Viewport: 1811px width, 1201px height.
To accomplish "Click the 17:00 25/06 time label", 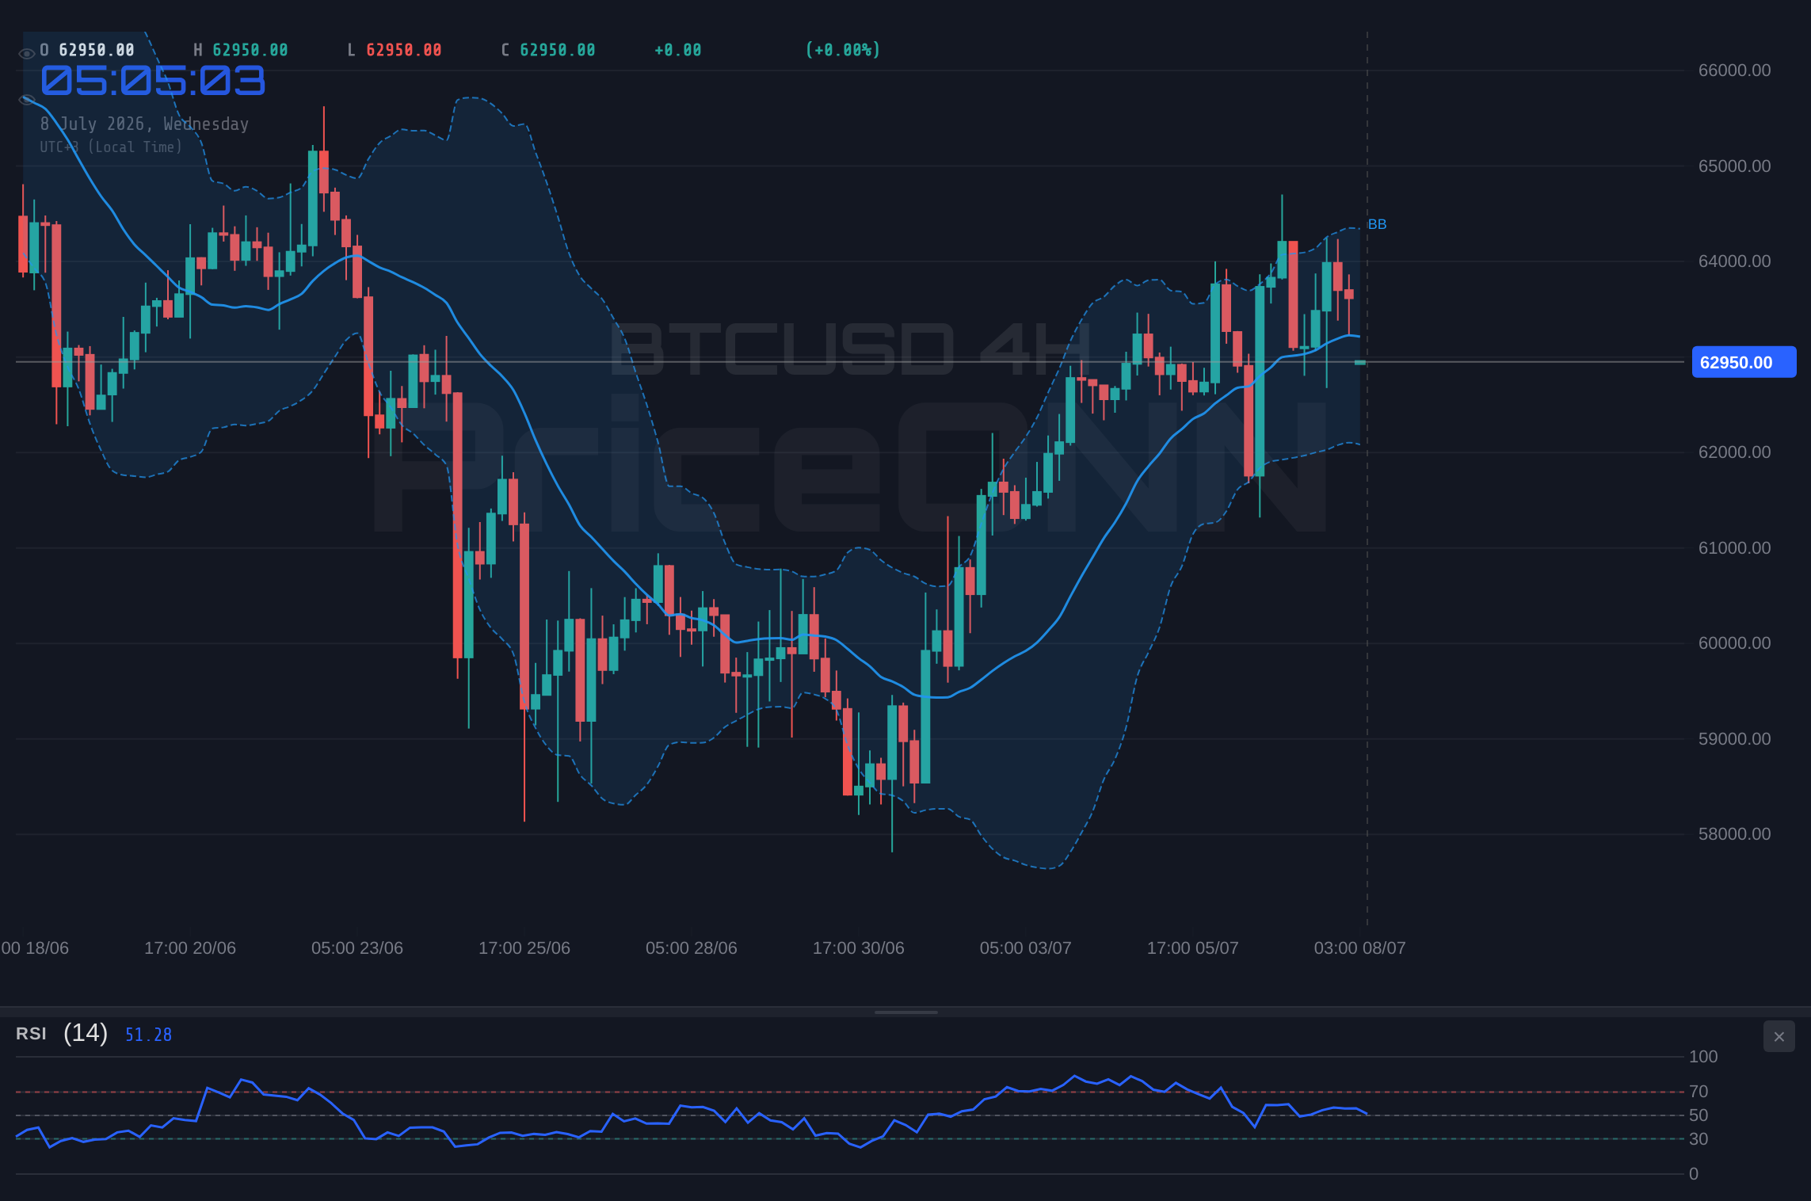I will point(524,948).
